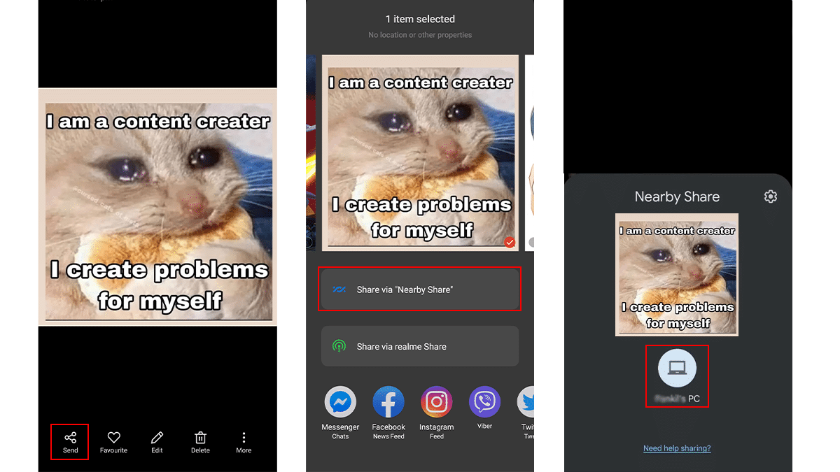Share to Facebook News Feed
This screenshot has width=840, height=472.
coord(388,403)
